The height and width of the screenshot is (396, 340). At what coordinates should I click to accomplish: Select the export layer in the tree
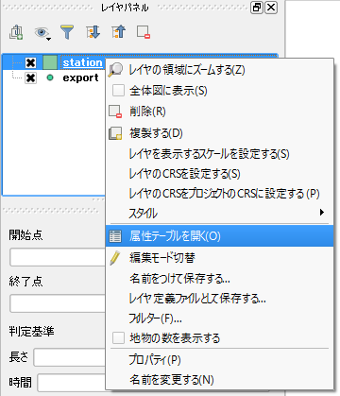[x=80, y=77]
